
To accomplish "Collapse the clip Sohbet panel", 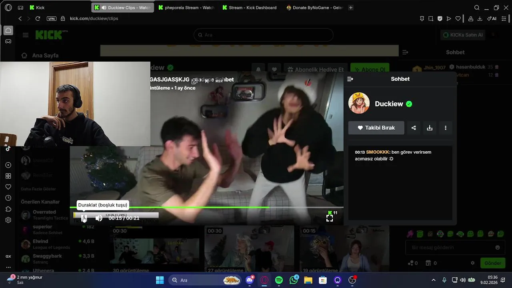I will 350,79.
